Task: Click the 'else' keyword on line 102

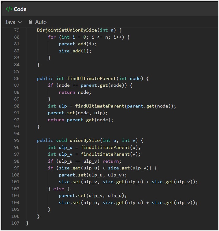Action: (59, 189)
